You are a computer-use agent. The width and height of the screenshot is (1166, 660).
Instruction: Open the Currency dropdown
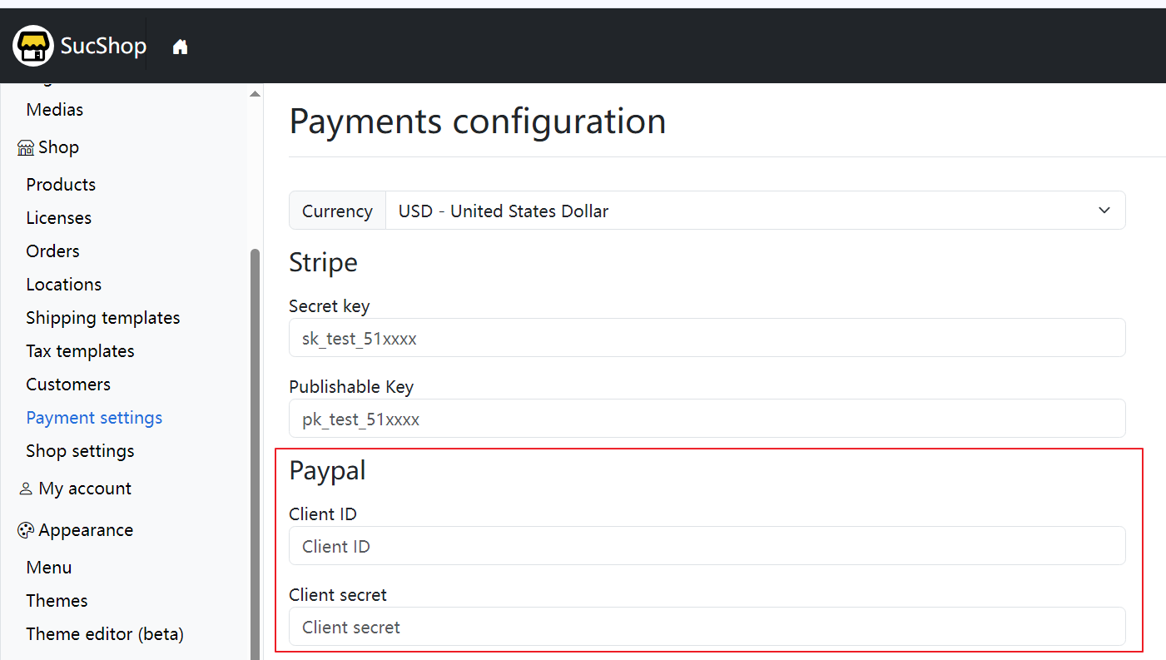click(754, 211)
